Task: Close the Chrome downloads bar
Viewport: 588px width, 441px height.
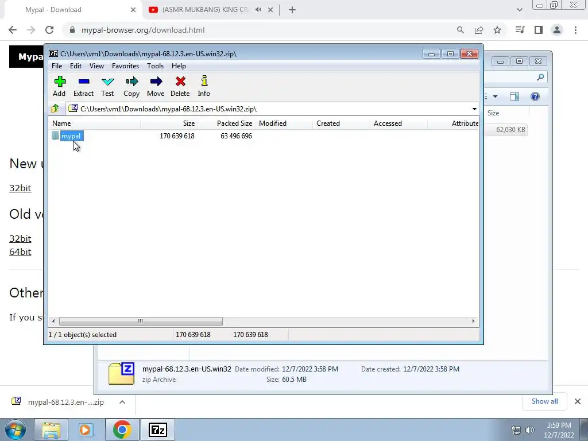Action: [578, 401]
